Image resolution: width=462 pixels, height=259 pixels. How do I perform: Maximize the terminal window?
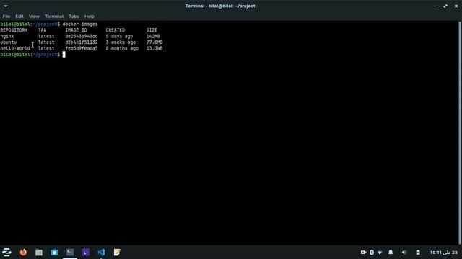(x=445, y=6)
